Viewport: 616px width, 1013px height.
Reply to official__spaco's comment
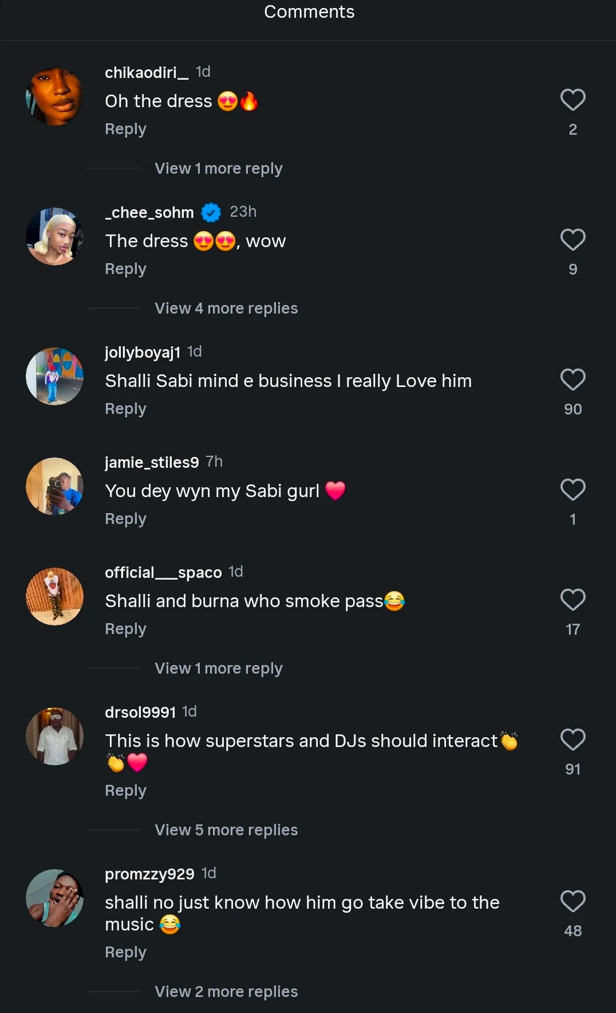click(125, 629)
